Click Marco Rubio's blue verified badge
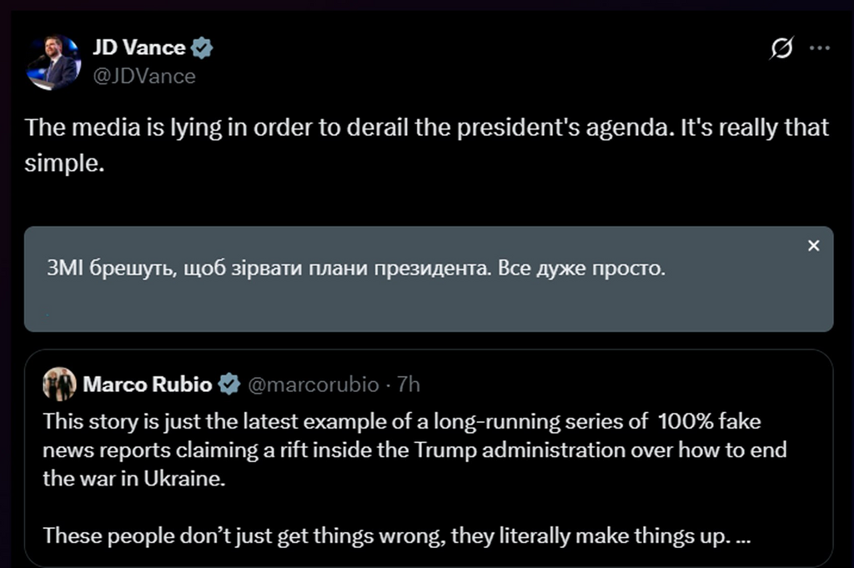The height and width of the screenshot is (568, 854). pos(229,385)
